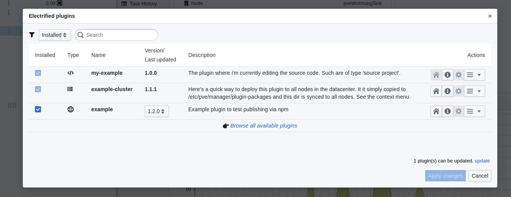Open settings gear for example-cluster plugin
This screenshot has width=511, height=197.
pyautogui.click(x=459, y=91)
